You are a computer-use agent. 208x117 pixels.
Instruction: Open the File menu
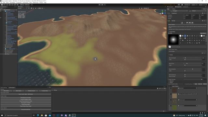pos(1,3)
